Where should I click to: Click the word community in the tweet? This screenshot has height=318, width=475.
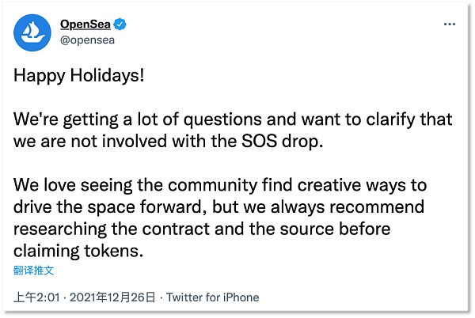[213, 186]
